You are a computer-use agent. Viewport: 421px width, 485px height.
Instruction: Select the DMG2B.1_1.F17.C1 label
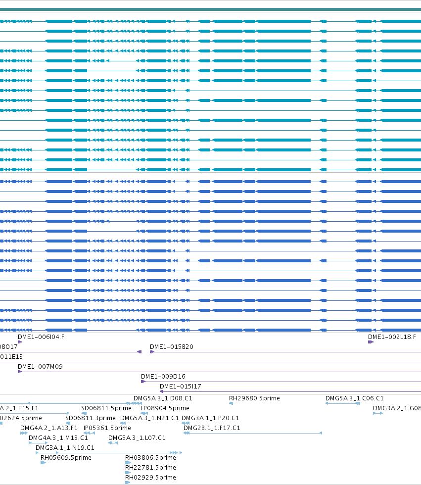tap(212, 428)
